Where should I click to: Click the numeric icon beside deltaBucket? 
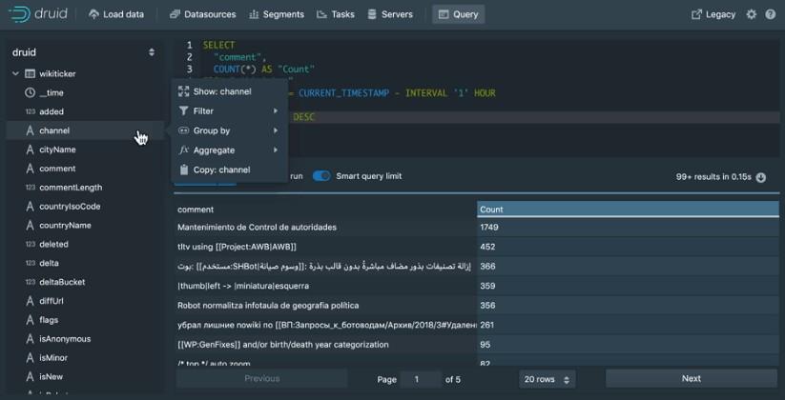30,282
